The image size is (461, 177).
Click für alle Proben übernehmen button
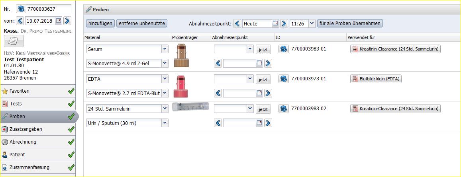pyautogui.click(x=350, y=23)
